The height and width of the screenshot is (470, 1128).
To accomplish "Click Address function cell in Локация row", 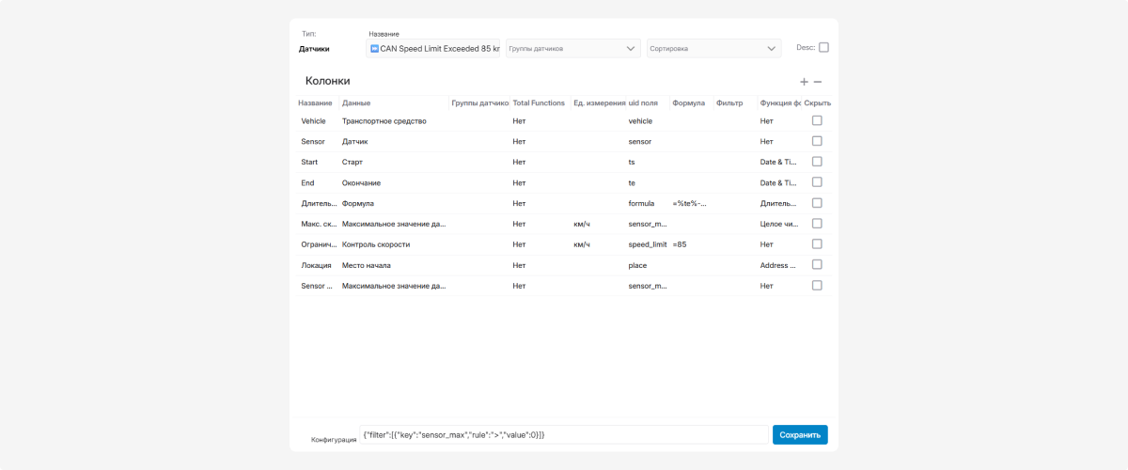I will 778,265.
